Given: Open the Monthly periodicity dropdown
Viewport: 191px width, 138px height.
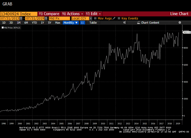Looking at the screenshot, I should (71, 23).
